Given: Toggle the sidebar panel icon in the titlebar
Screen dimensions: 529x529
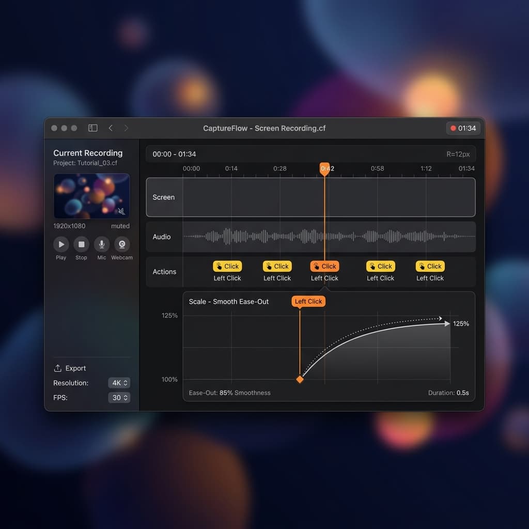Looking at the screenshot, I should pyautogui.click(x=93, y=128).
